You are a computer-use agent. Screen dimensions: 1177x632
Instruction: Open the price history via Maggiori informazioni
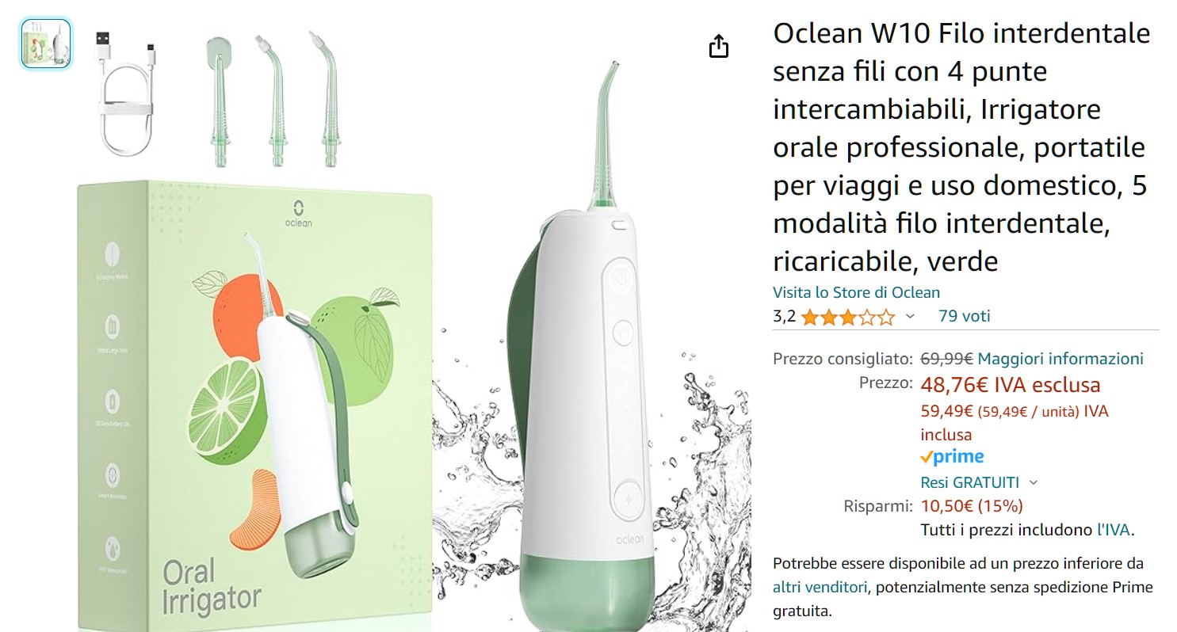(1060, 358)
